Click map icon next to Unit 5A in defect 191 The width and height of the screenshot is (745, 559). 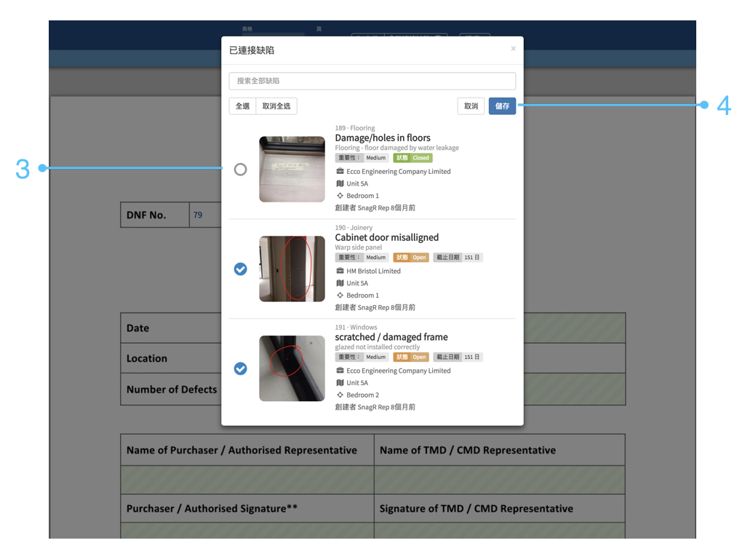pos(340,383)
